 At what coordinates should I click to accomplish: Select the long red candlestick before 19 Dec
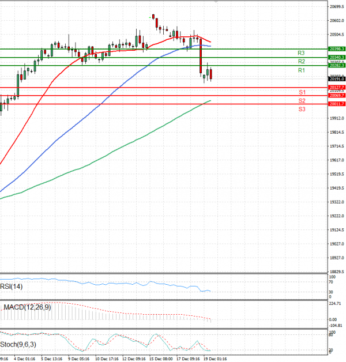click(x=201, y=56)
